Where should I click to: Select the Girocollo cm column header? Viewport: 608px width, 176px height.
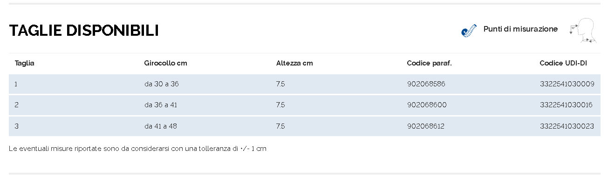[166, 63]
